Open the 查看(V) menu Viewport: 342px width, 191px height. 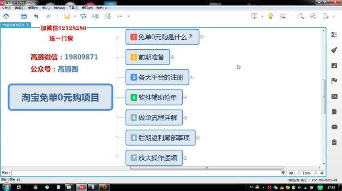tap(33, 8)
